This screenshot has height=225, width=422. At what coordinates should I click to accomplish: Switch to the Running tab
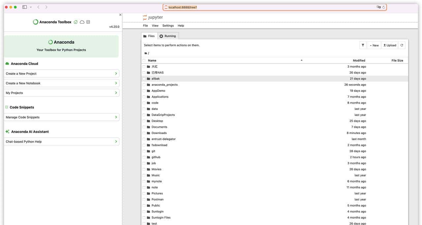pyautogui.click(x=168, y=36)
